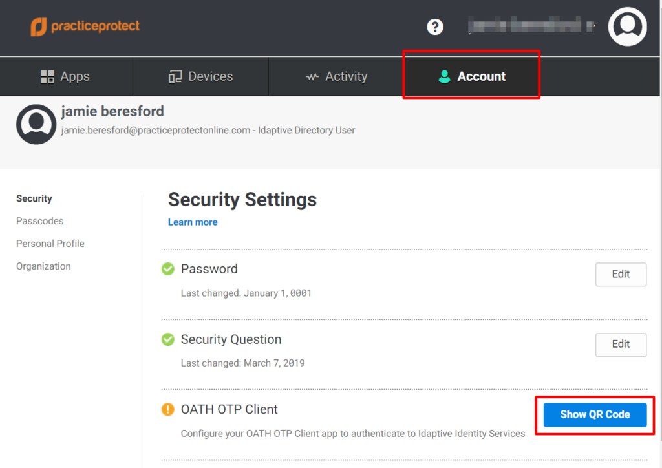Image resolution: width=662 pixels, height=468 pixels.
Task: Click jamie beresford's profile picture
Action: (x=36, y=125)
